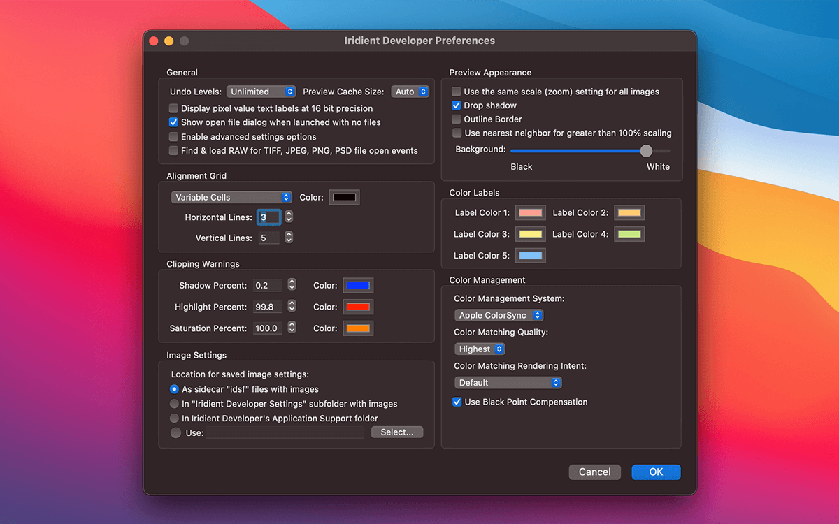Click the Vertical Lines stepper arrows
Image resolution: width=839 pixels, height=524 pixels.
click(289, 238)
